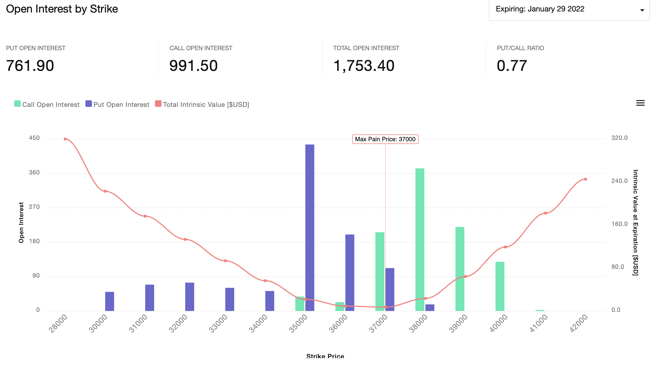Click the TOTAL OPEN INTEREST heading
The height and width of the screenshot is (368, 669).
pos(366,48)
